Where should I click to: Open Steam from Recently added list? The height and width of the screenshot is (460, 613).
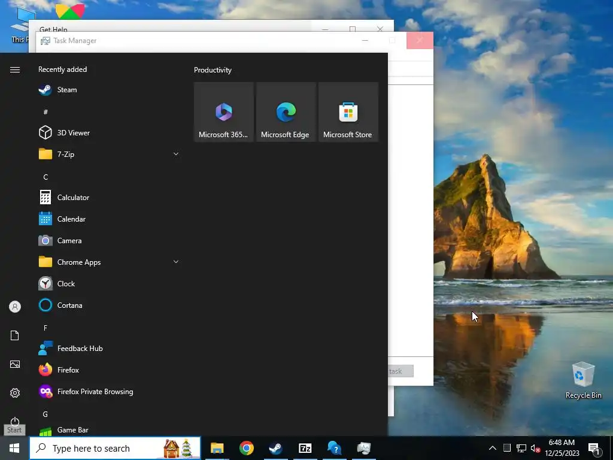tap(110, 90)
